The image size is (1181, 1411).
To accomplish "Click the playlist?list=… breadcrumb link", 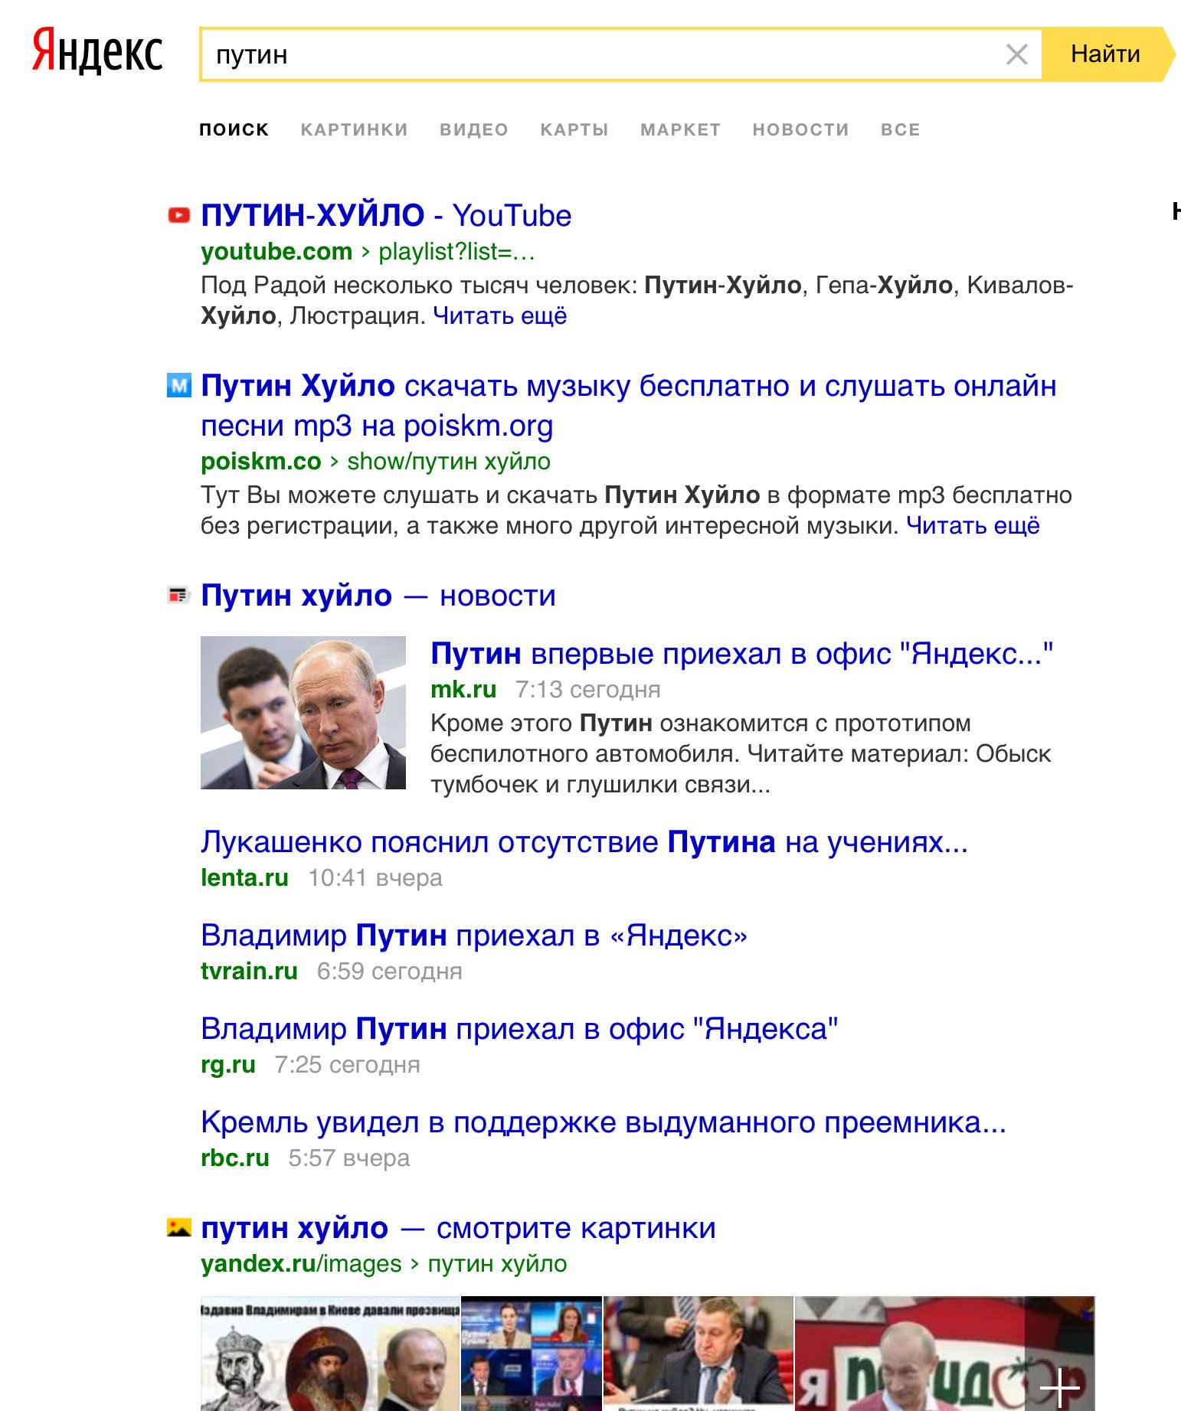I will [456, 251].
